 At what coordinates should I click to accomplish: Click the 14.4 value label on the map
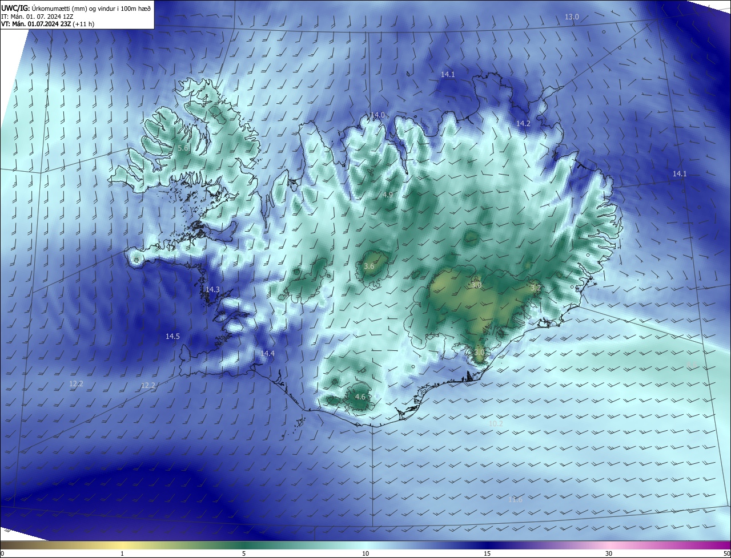coord(267,354)
